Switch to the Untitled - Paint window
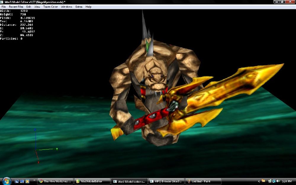 click(x=203, y=181)
